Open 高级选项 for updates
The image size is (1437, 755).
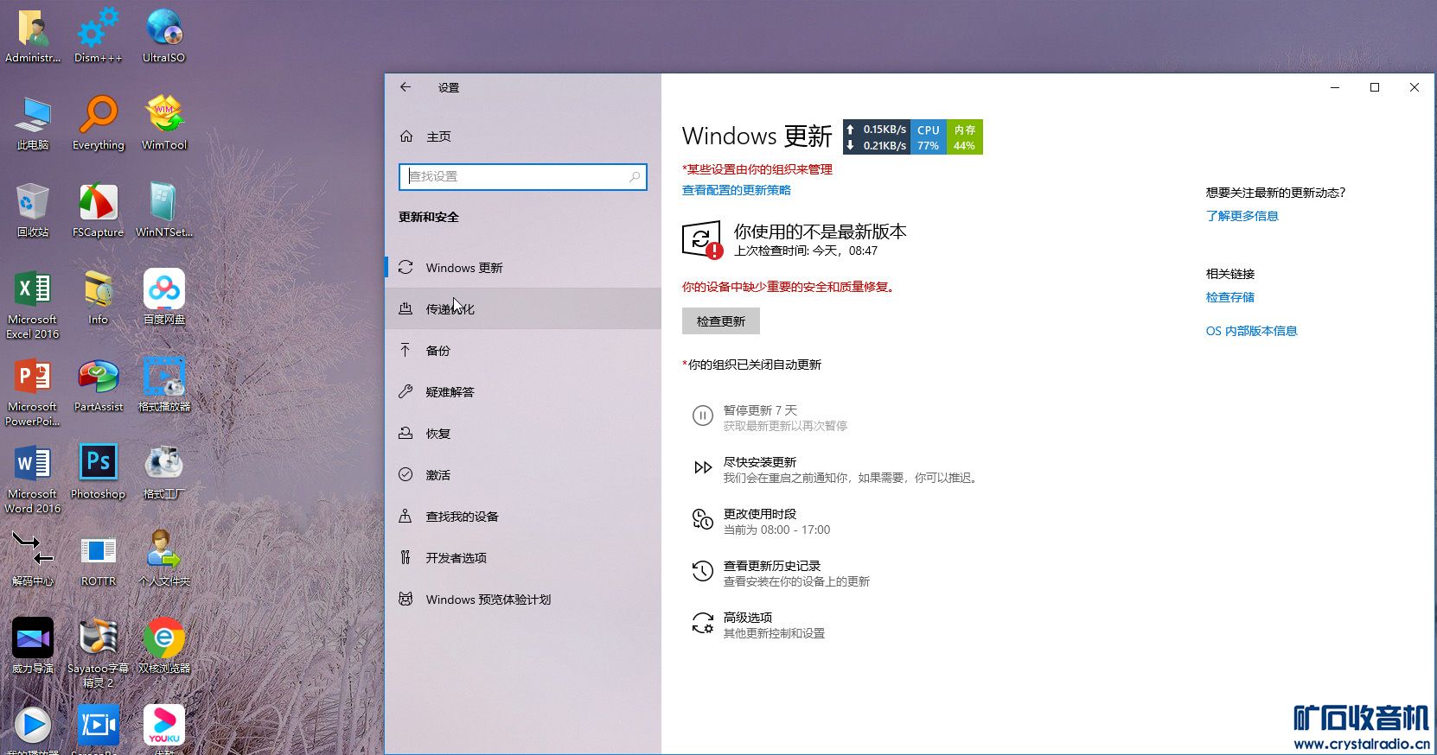pyautogui.click(x=758, y=625)
